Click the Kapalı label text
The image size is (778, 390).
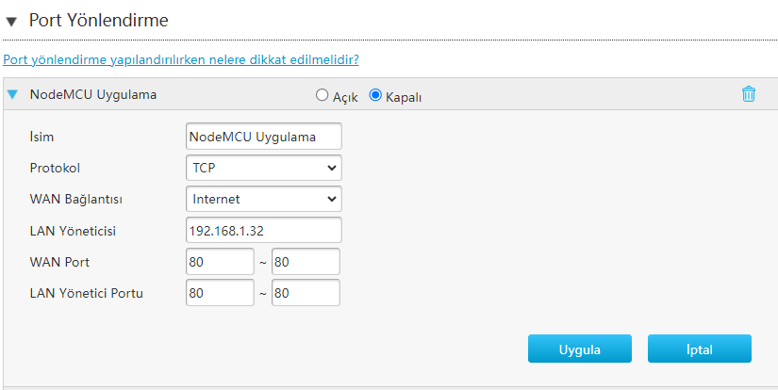point(403,96)
